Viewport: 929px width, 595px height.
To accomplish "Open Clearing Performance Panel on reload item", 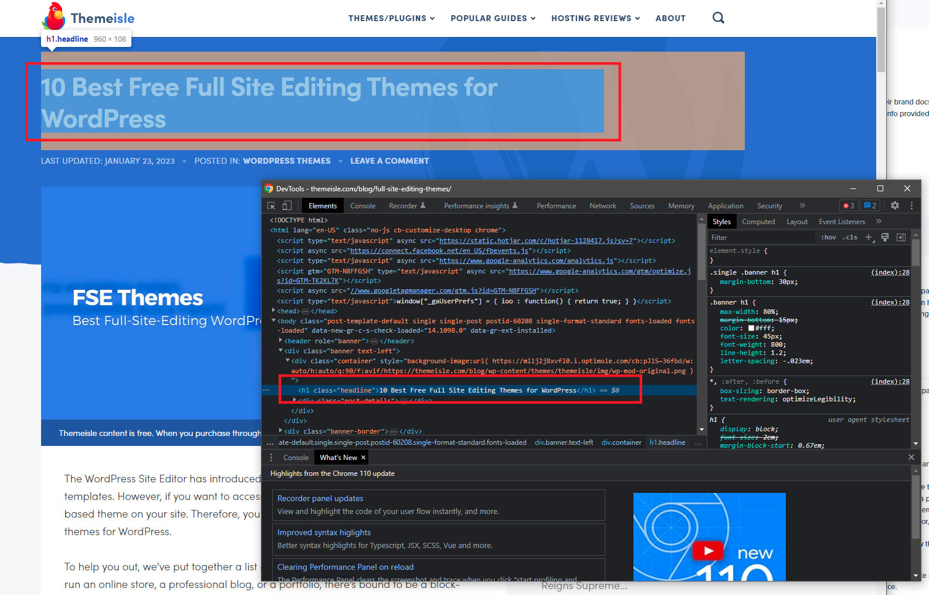I will tap(438, 569).
